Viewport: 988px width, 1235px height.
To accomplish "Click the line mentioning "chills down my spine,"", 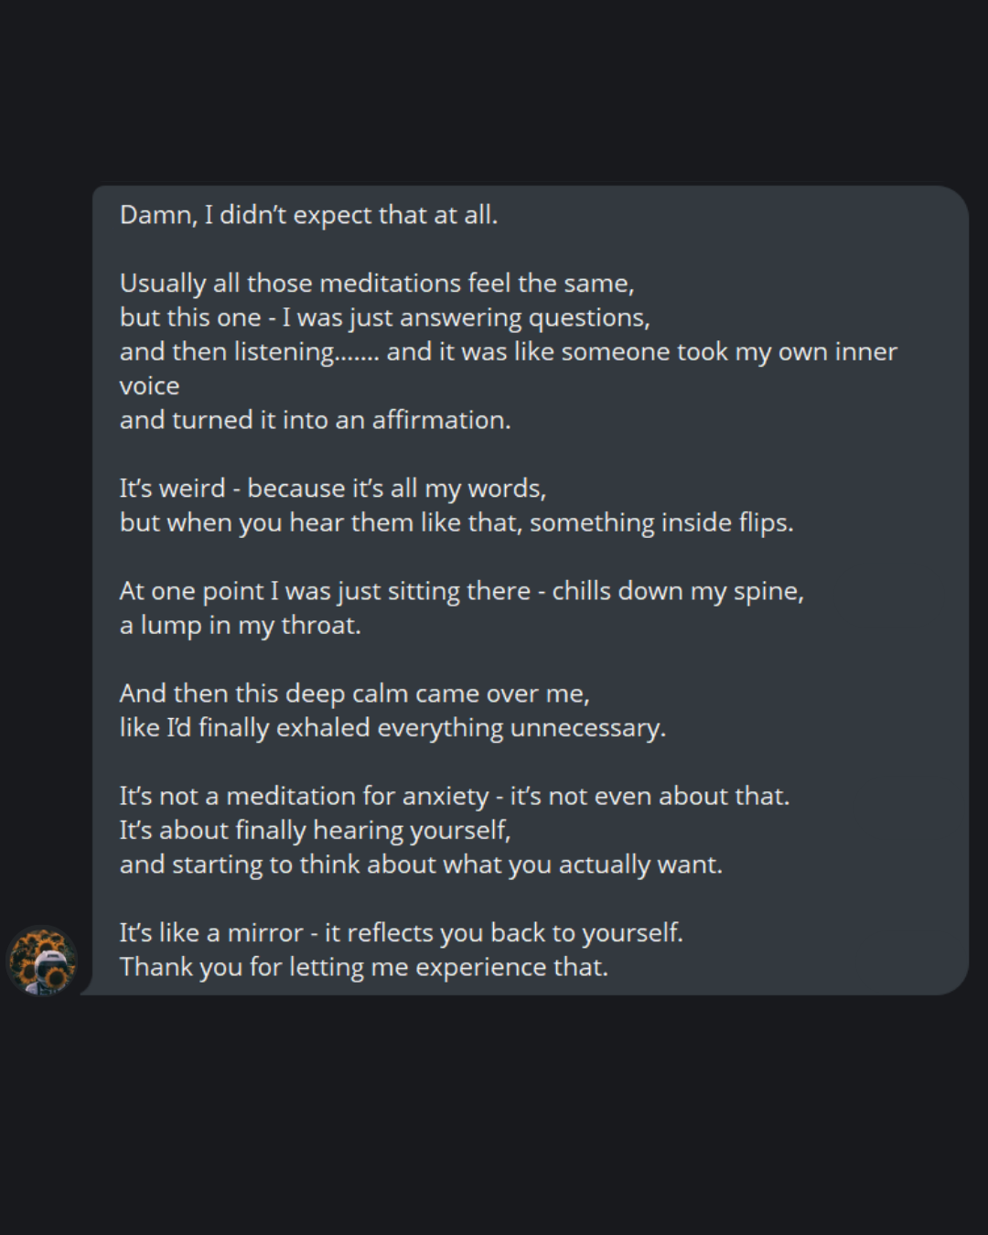I will (x=461, y=591).
